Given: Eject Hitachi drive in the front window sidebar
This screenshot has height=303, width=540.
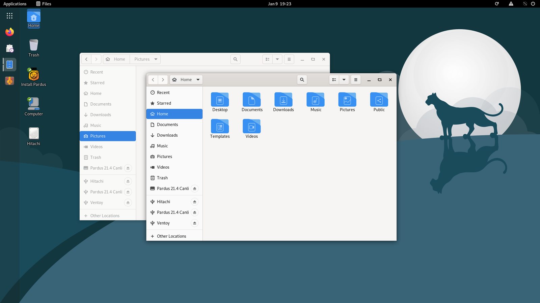Looking at the screenshot, I should (194, 202).
